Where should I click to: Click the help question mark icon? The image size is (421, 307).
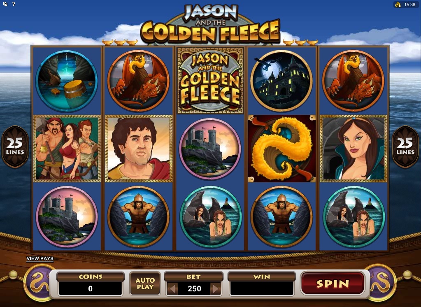pyautogui.click(x=14, y=4)
